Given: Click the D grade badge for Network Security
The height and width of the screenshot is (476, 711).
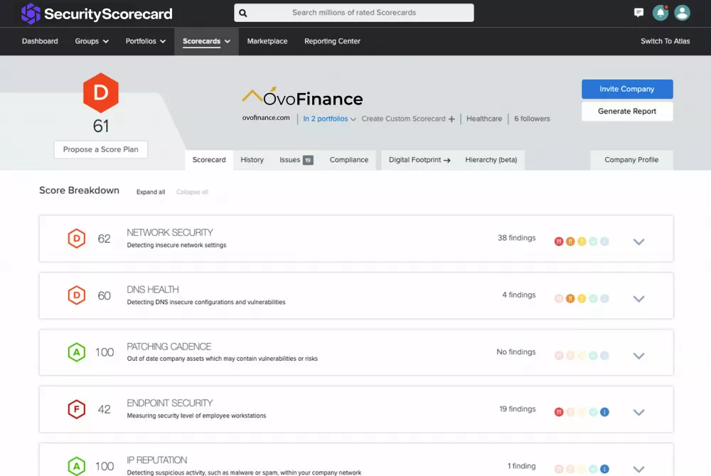Looking at the screenshot, I should [x=77, y=238].
